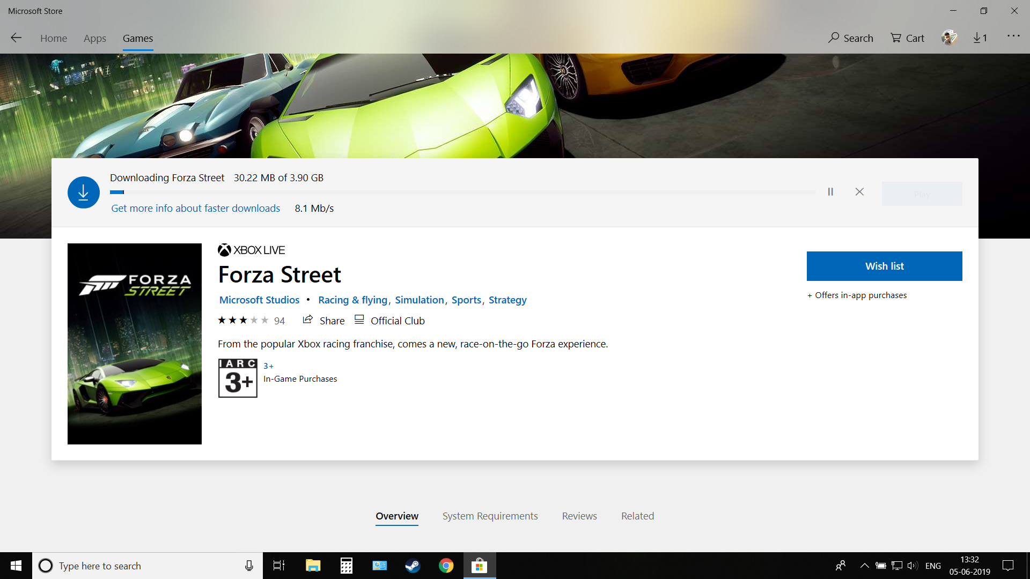Click the download progress bar
Screen dimensions: 1030x579
click(x=462, y=192)
